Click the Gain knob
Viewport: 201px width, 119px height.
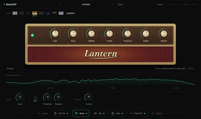coord(55,34)
